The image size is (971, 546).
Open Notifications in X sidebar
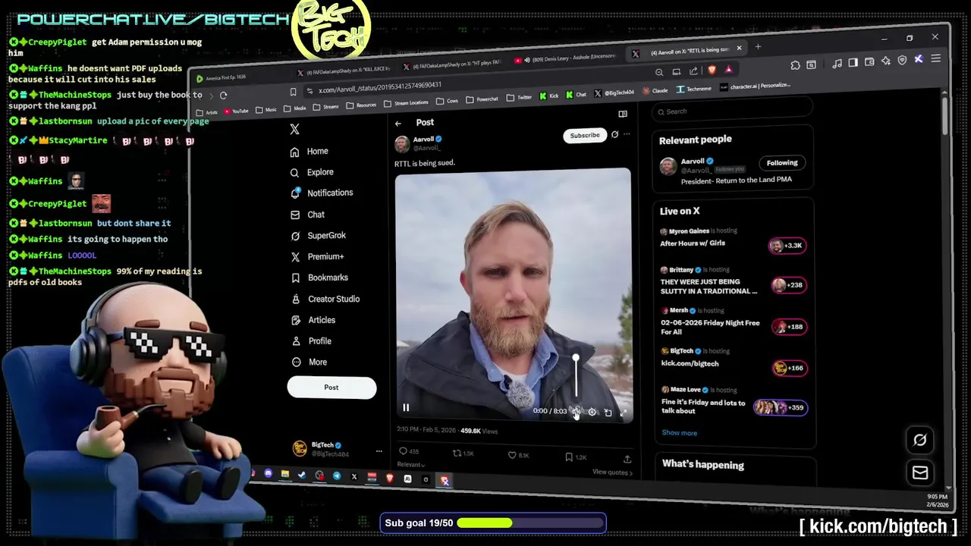pos(322,193)
